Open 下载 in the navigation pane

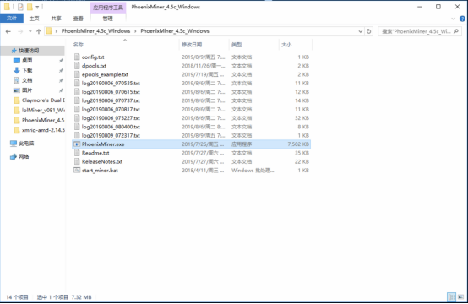pos(27,70)
